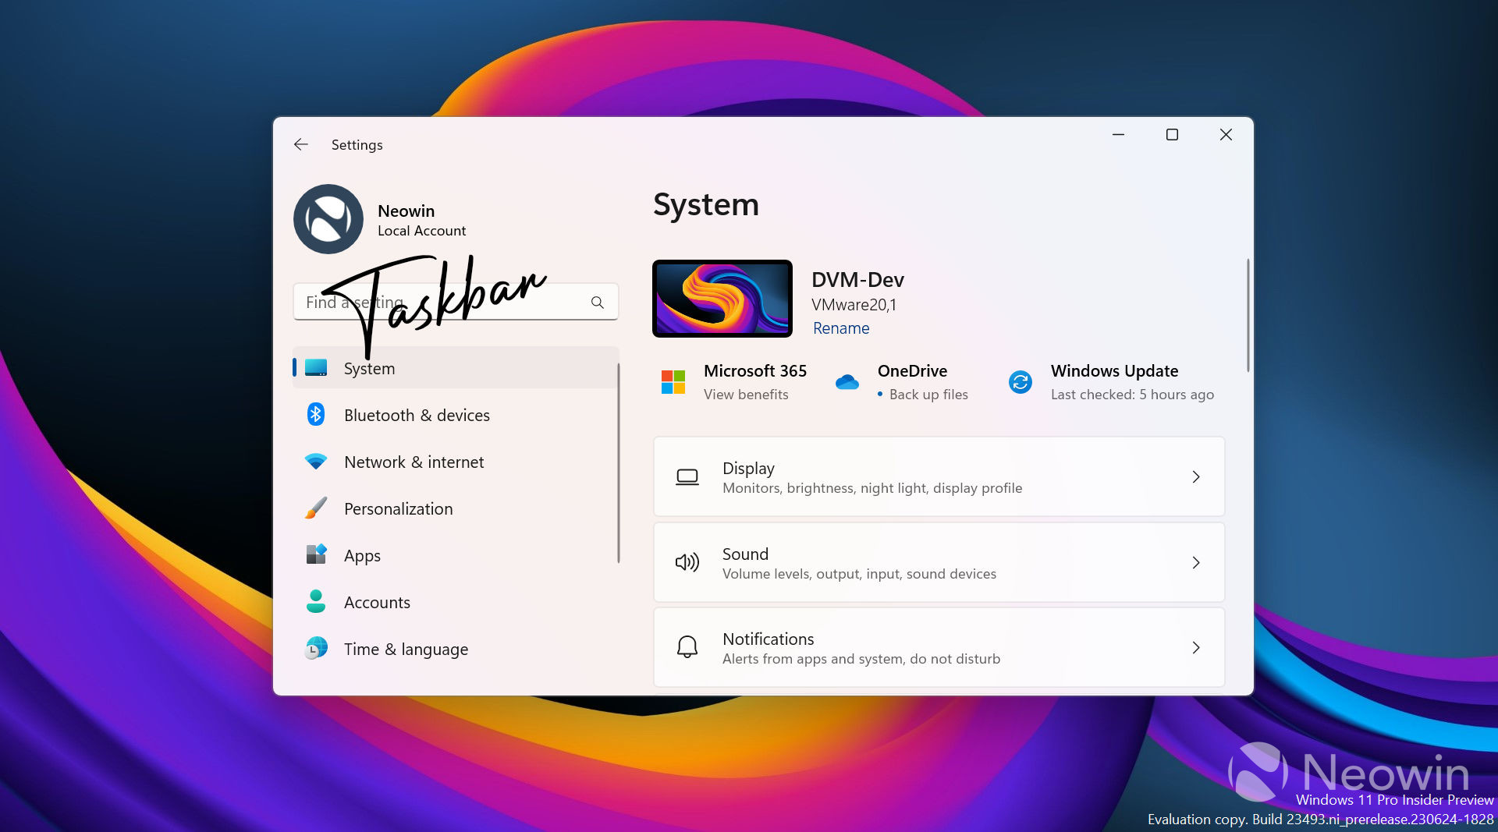Click the main content vertical scrollbar
1498x832 pixels.
[1248, 316]
